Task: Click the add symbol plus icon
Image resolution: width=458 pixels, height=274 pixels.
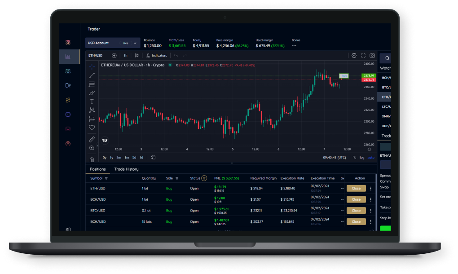Action: [114, 56]
